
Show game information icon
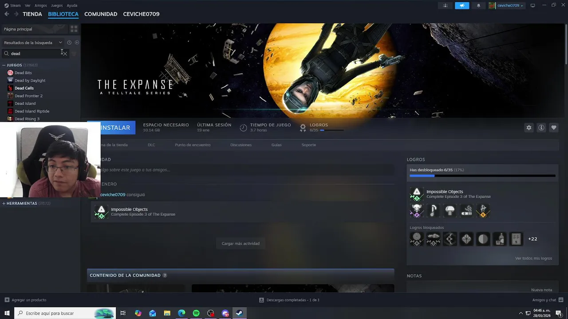(541, 128)
